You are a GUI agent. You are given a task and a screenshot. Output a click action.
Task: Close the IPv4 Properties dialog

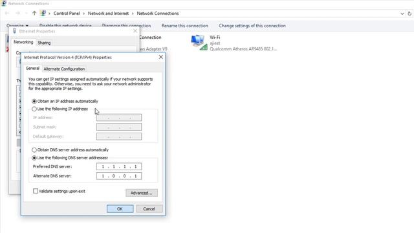(160, 57)
